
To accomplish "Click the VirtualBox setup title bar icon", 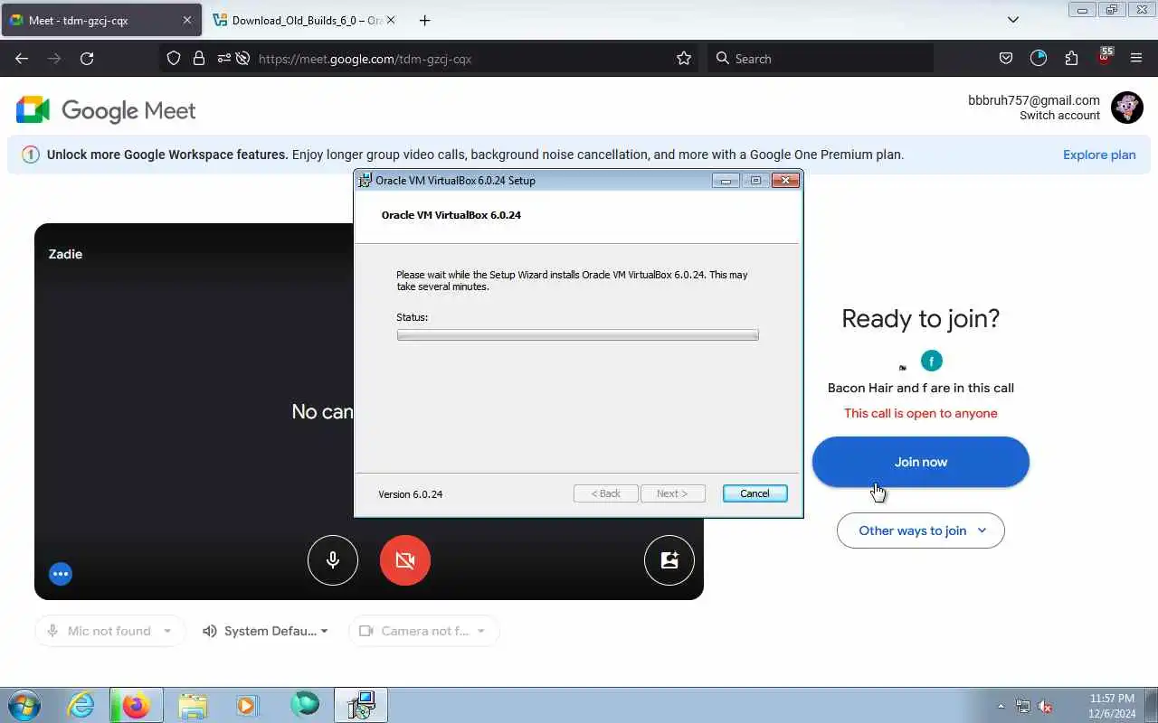I will point(365,180).
